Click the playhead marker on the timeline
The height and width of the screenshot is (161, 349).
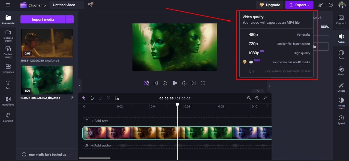(177, 104)
